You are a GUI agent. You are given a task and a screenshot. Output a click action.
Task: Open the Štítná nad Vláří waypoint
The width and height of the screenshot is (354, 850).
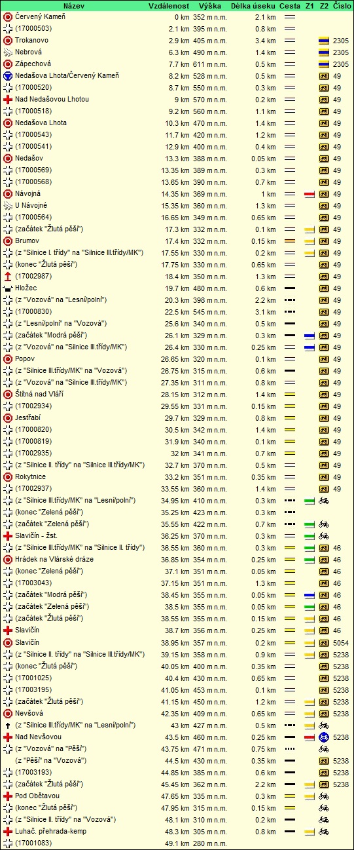click(43, 395)
